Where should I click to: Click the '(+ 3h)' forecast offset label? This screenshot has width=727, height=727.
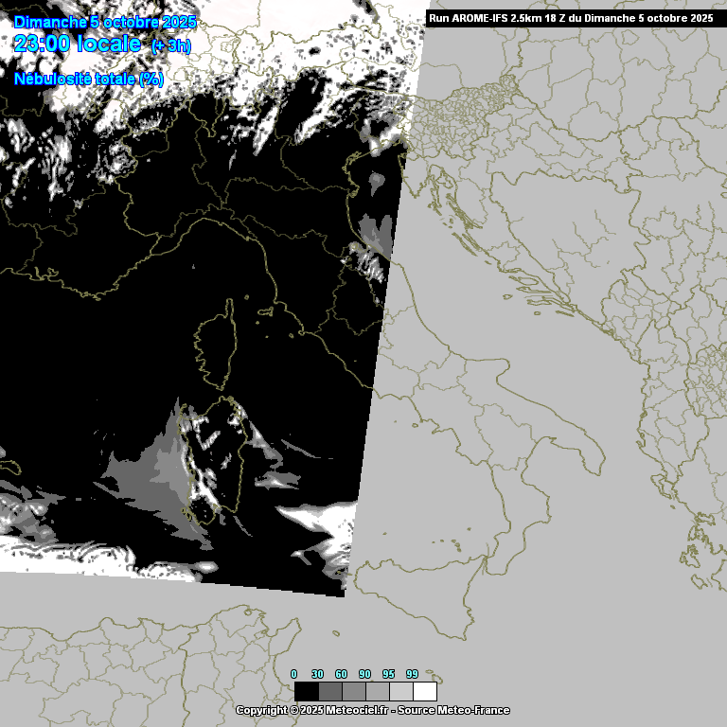[x=170, y=47]
